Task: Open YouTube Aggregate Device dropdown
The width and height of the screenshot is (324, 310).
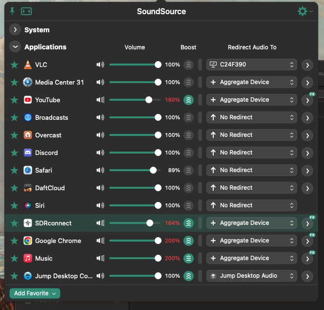Action: click(252, 100)
